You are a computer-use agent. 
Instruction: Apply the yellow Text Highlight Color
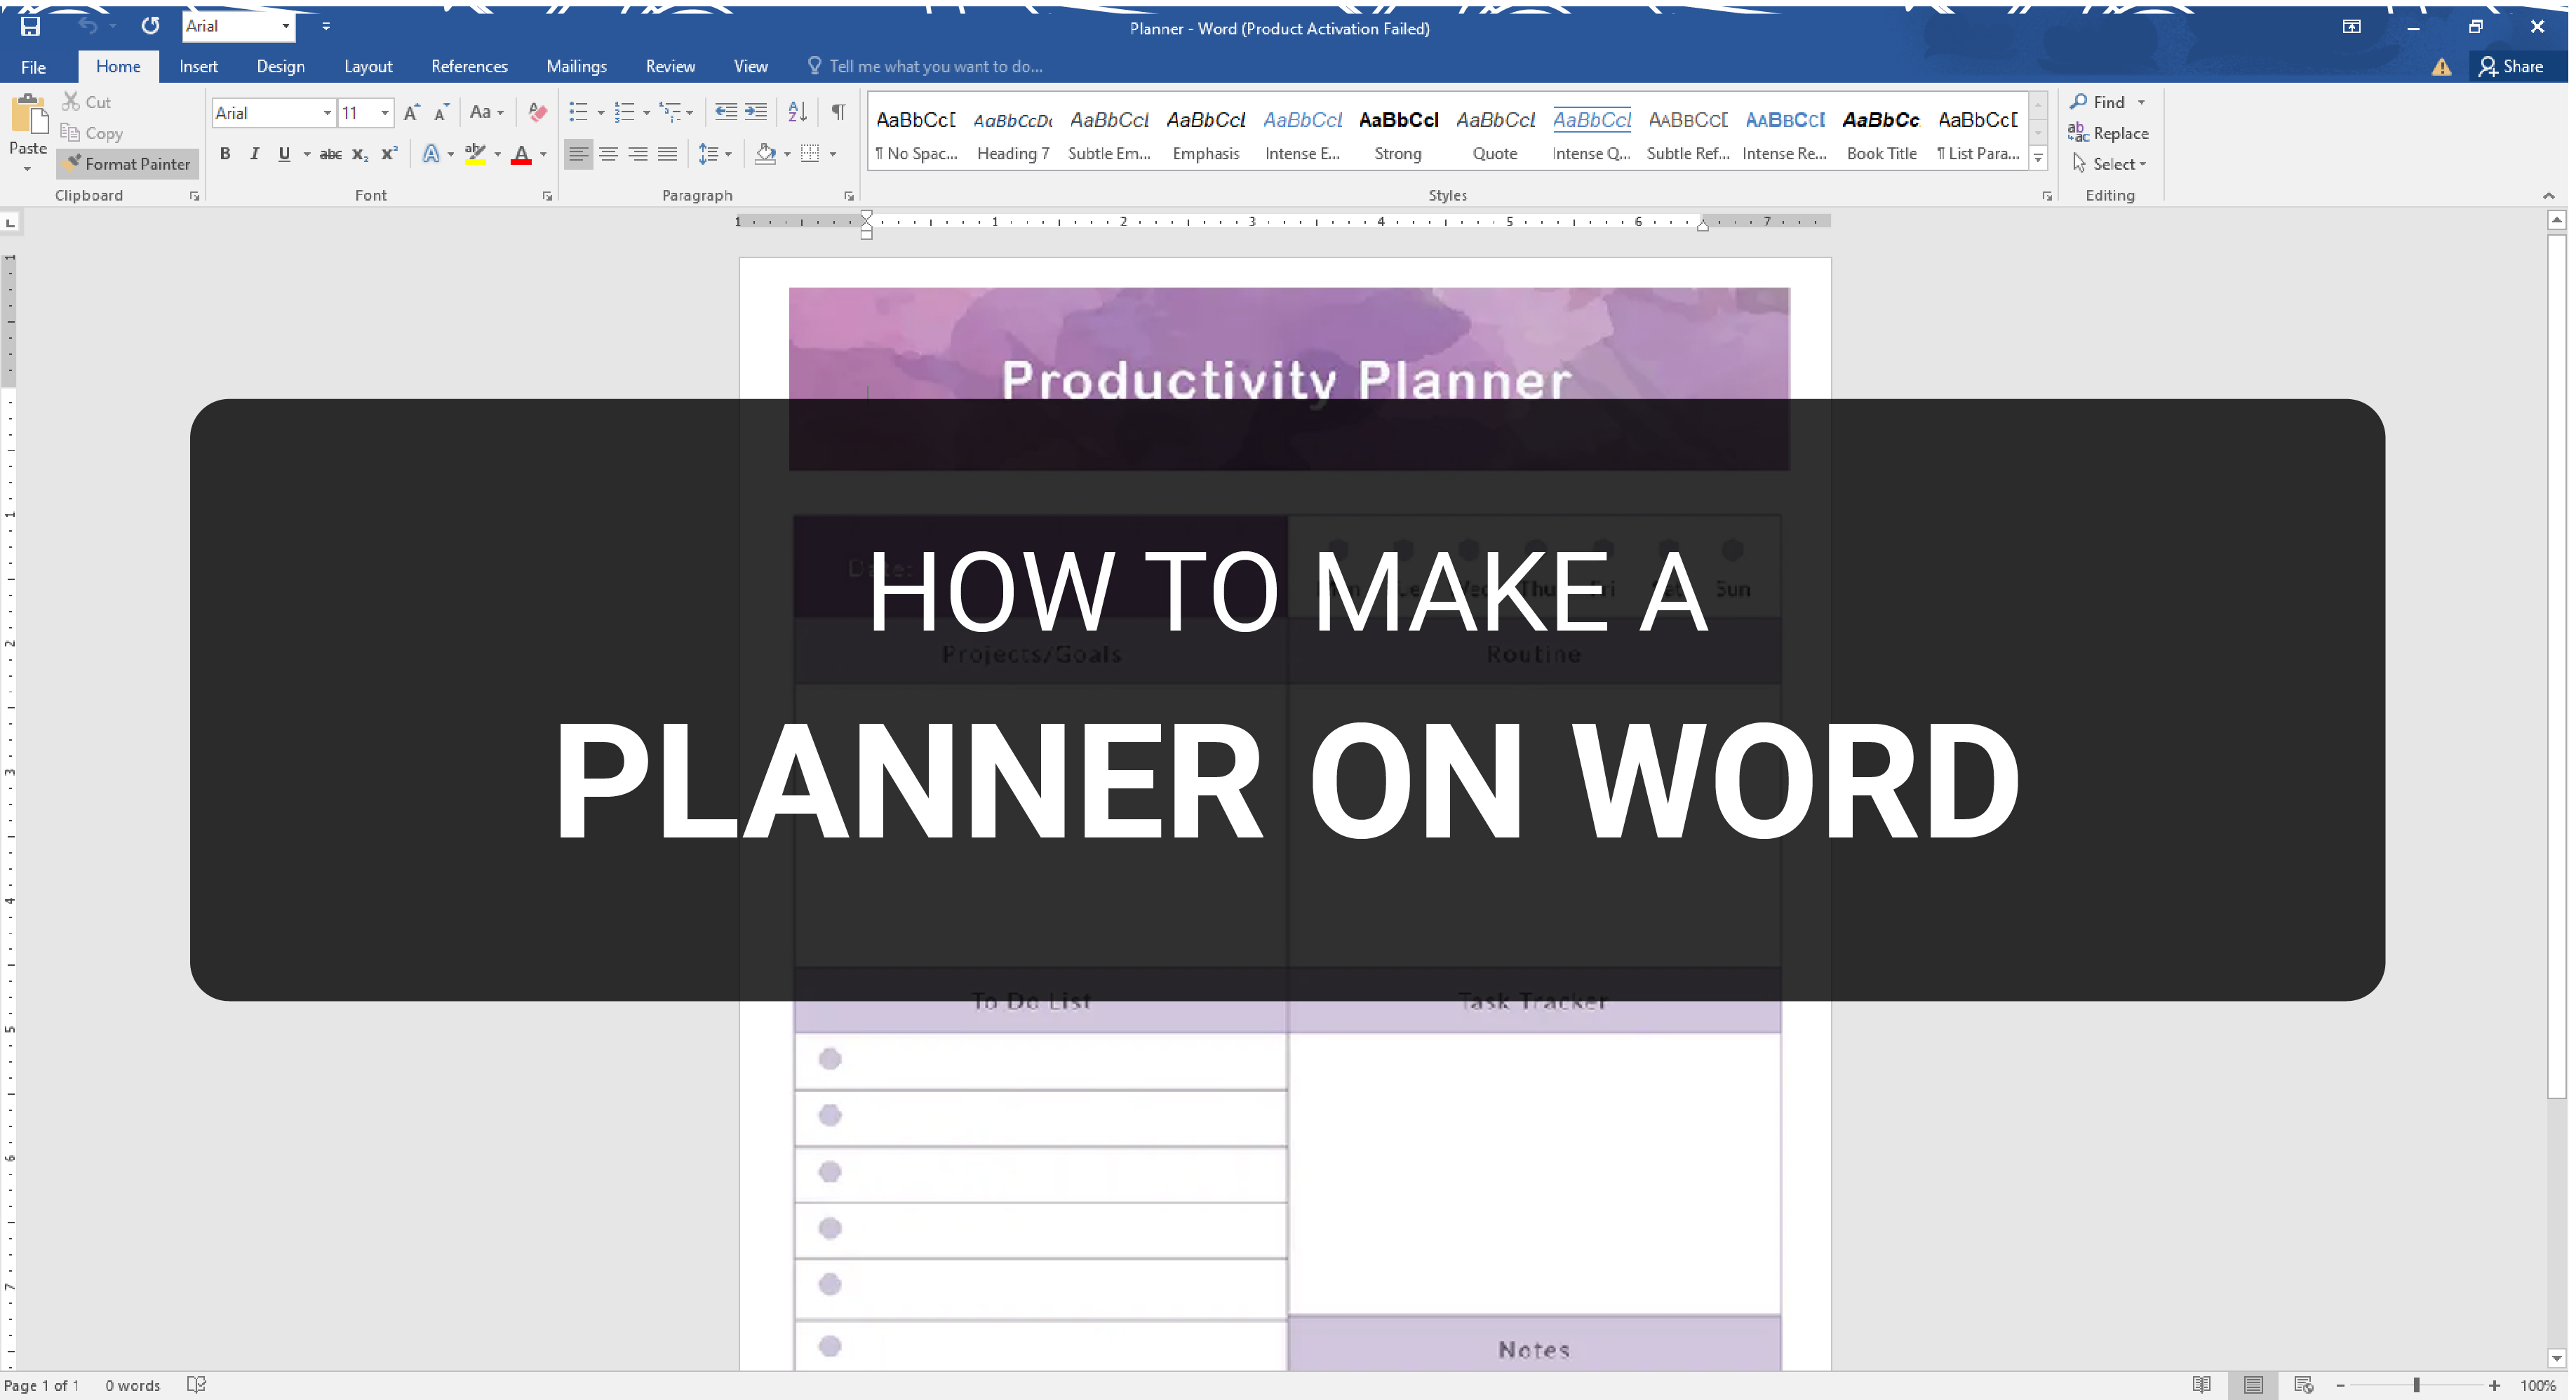click(x=475, y=155)
